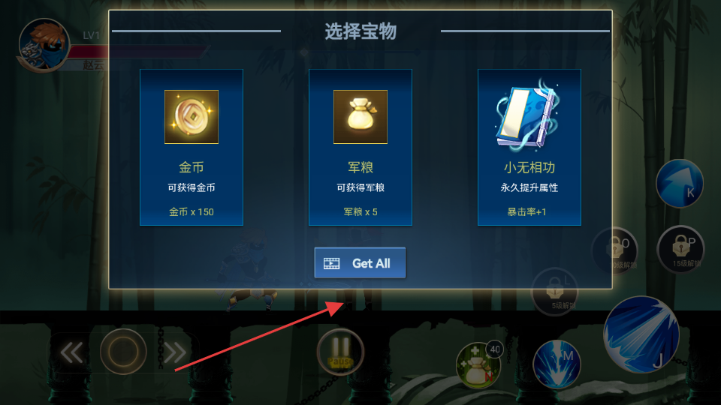This screenshot has width=721, height=405.
Task: Click the Get All button
Action: click(360, 262)
